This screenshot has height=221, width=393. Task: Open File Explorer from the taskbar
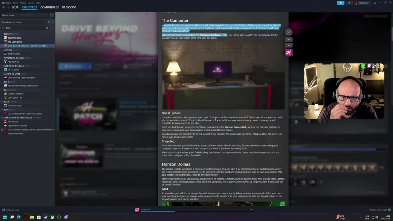pos(32,217)
